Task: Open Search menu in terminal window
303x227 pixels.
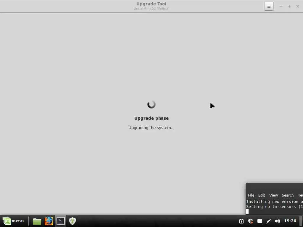Action: [x=288, y=195]
